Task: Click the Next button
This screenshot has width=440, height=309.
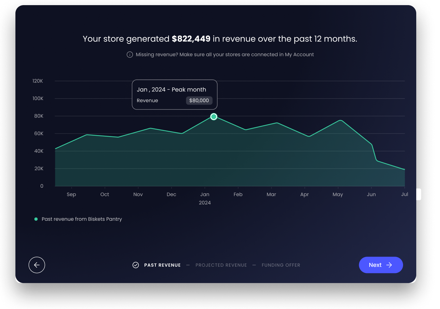Action: pyautogui.click(x=381, y=265)
